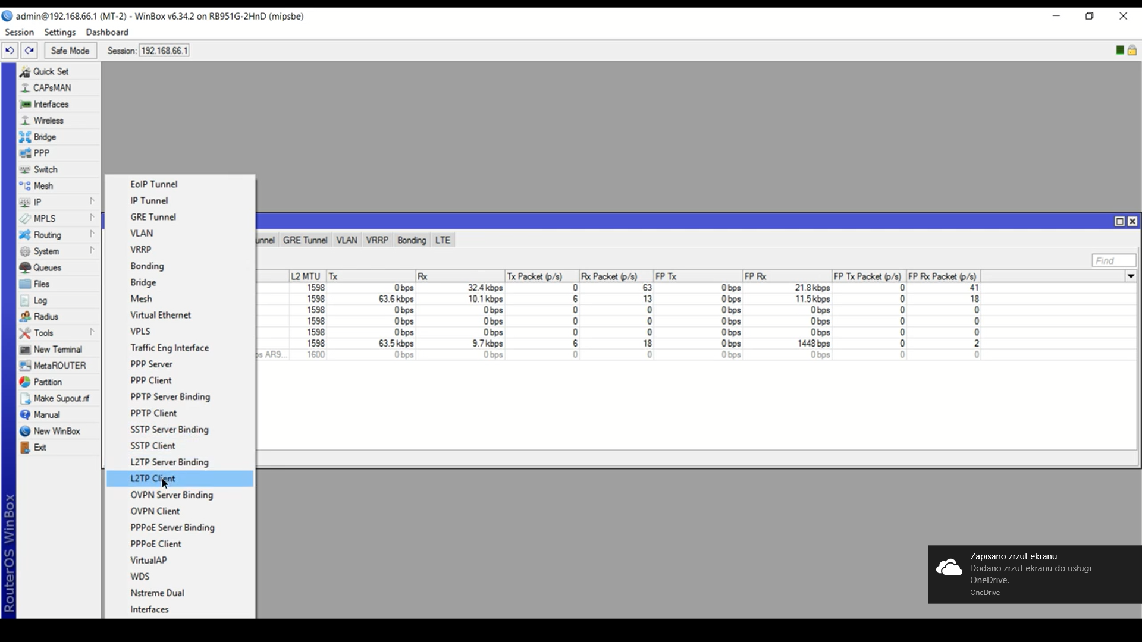Viewport: 1142px width, 642px height.
Task: Open the Partition sidebar entry
Action: point(58,382)
